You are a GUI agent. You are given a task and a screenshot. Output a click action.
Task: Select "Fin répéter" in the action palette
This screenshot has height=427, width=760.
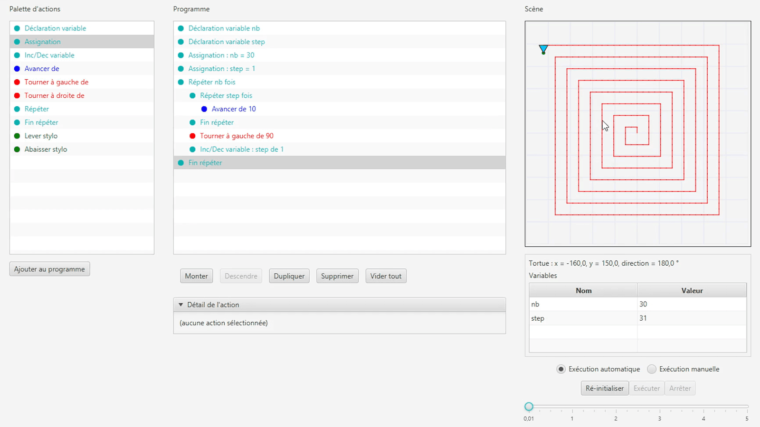tap(41, 122)
